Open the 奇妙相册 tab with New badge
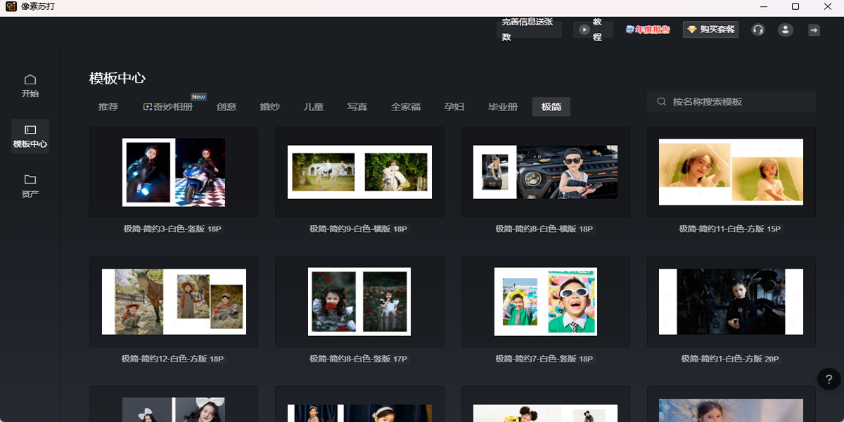844x422 pixels. [x=168, y=107]
